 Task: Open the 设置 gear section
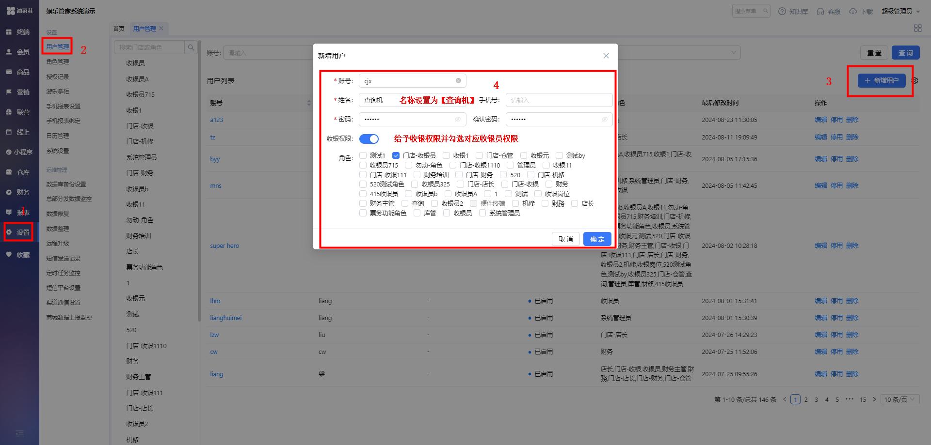point(18,232)
